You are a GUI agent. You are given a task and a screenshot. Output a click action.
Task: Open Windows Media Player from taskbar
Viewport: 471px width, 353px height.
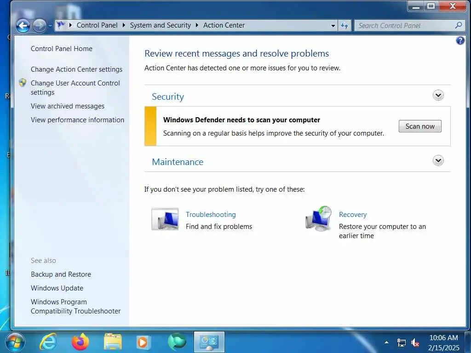[144, 342]
